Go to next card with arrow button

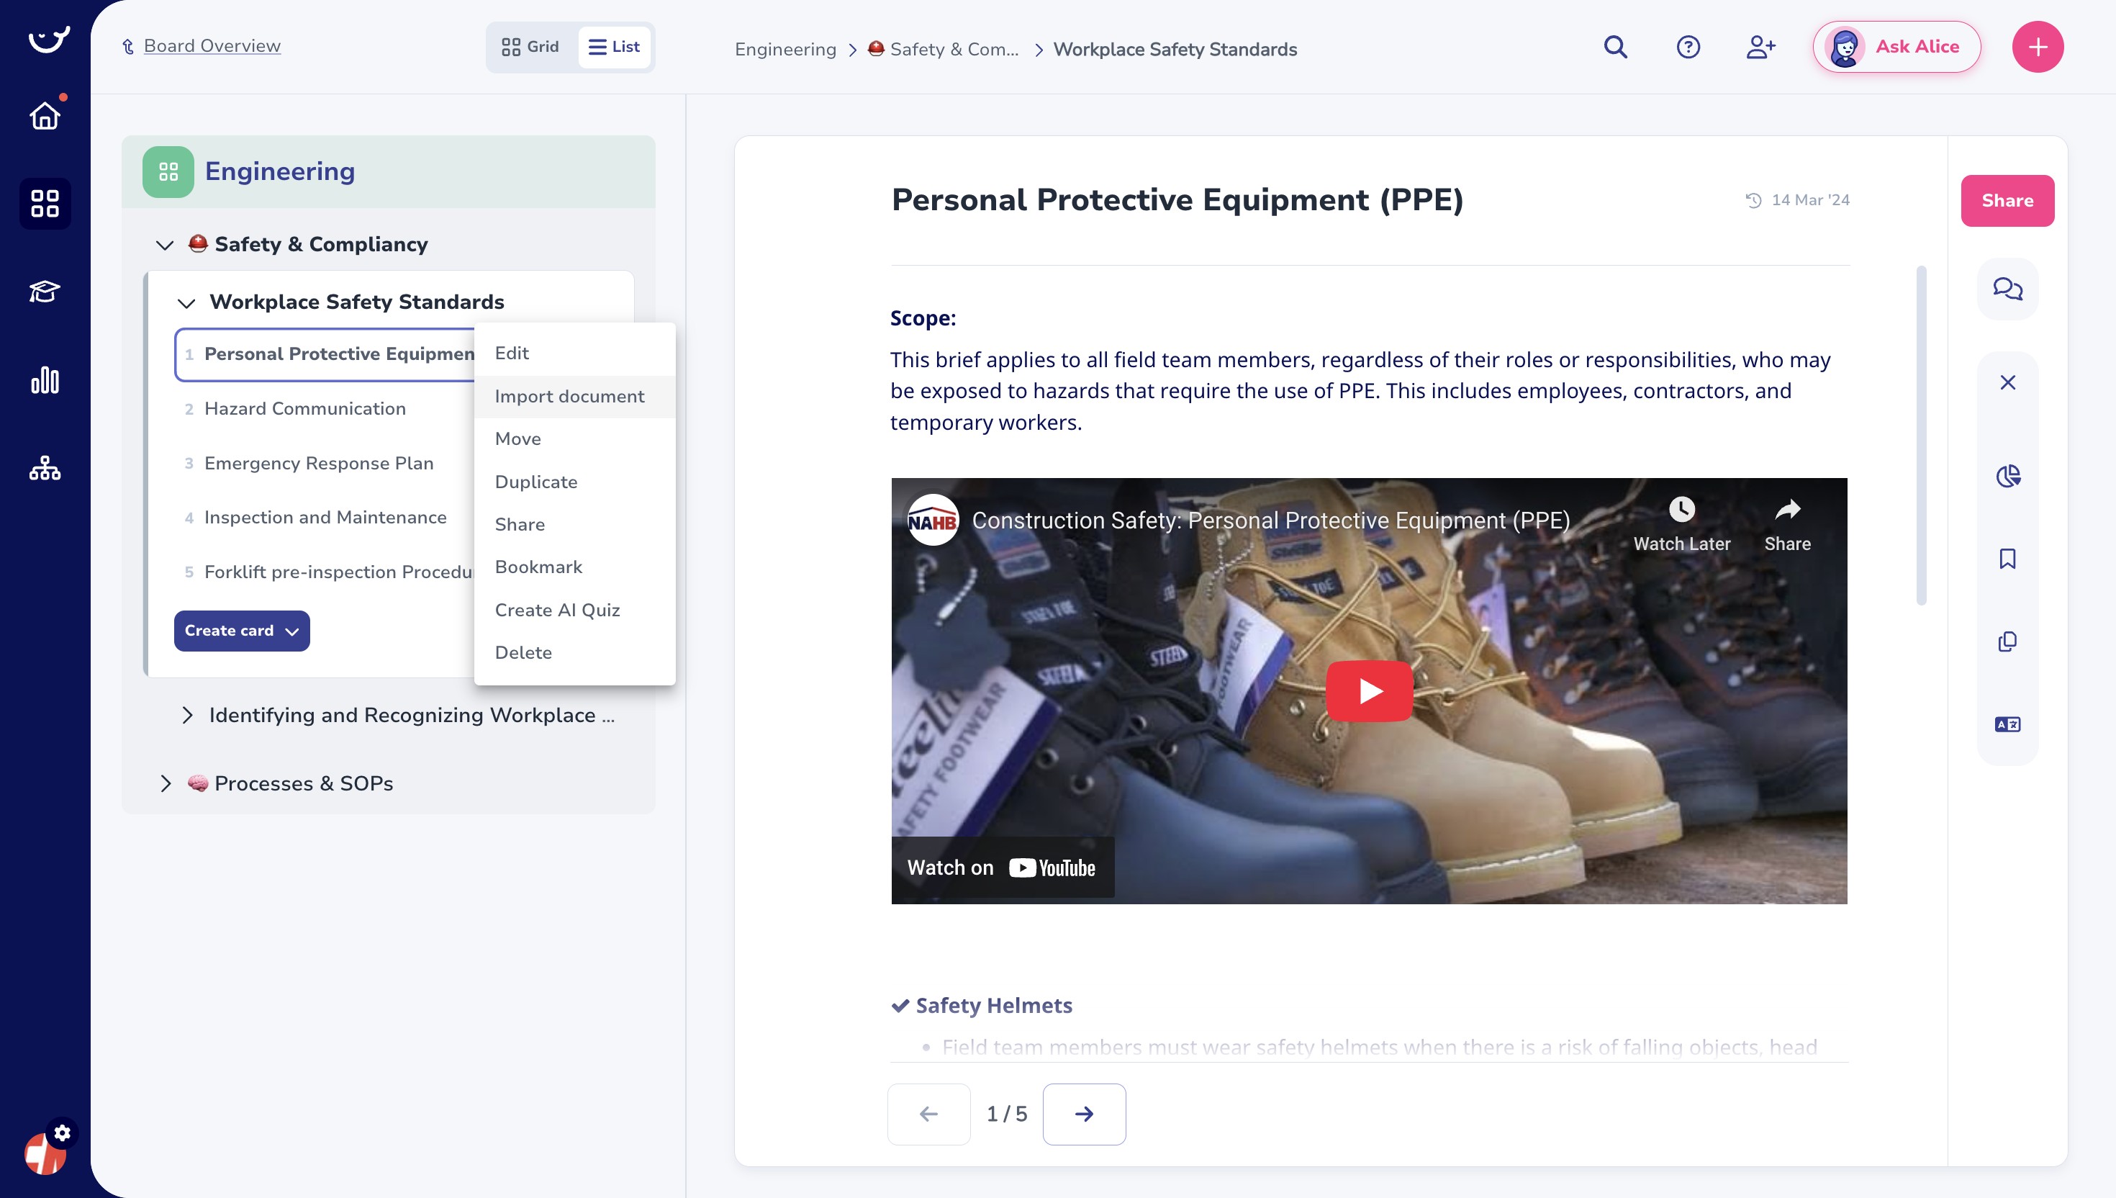pos(1084,1114)
